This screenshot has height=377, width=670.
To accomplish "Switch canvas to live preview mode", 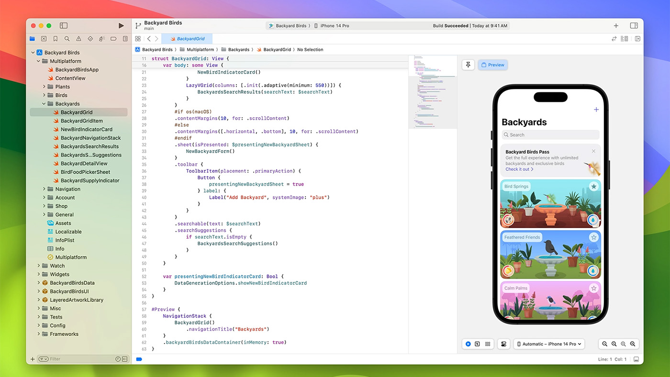I will coord(468,344).
